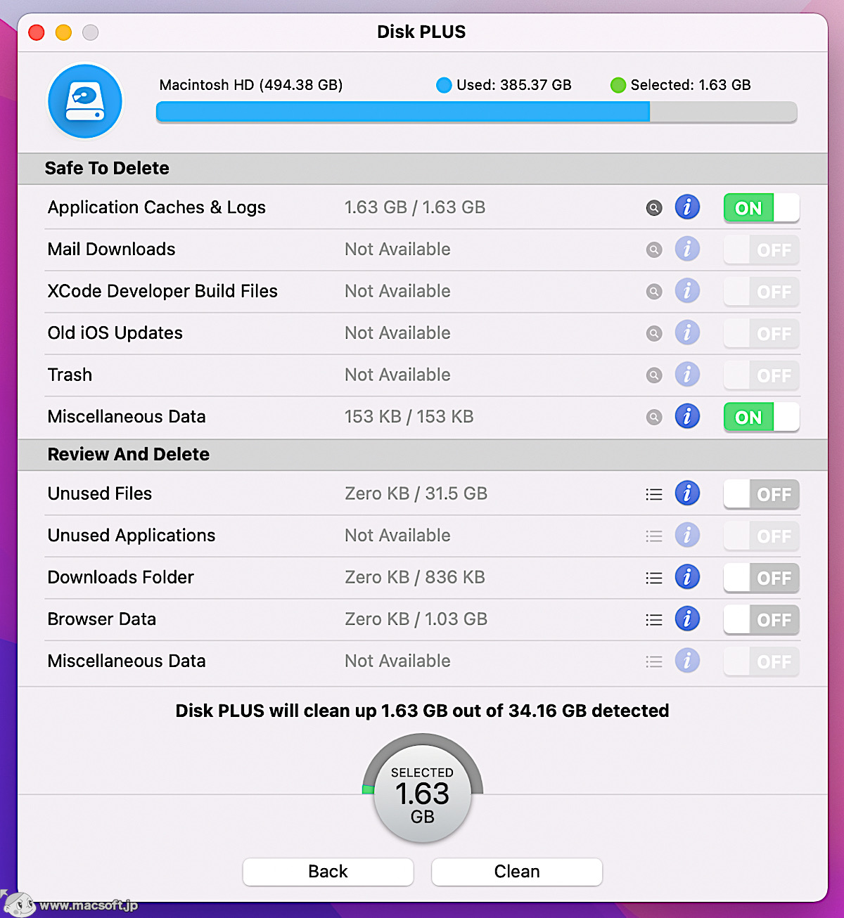Viewport: 844px width, 918px height.
Task: Click magnifier icon in Old iOS Updates row
Action: 654,333
